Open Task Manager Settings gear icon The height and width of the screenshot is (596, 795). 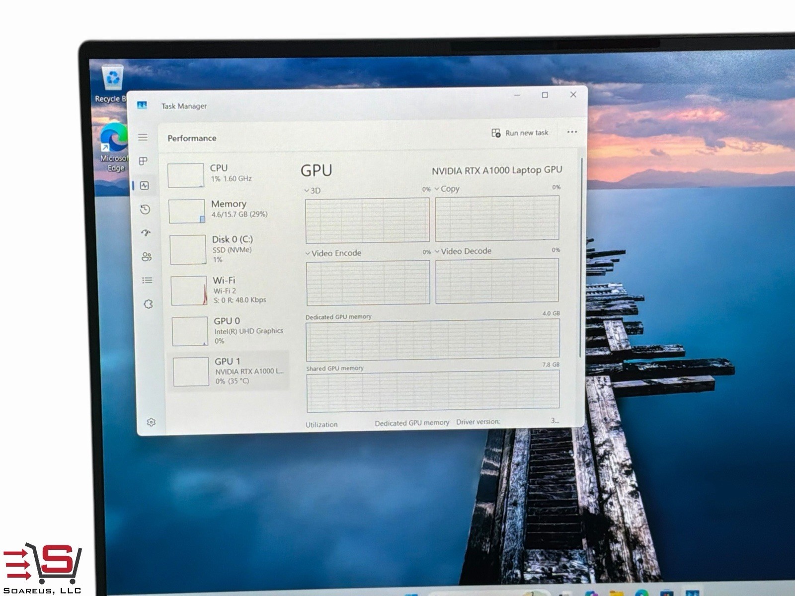[x=151, y=422]
